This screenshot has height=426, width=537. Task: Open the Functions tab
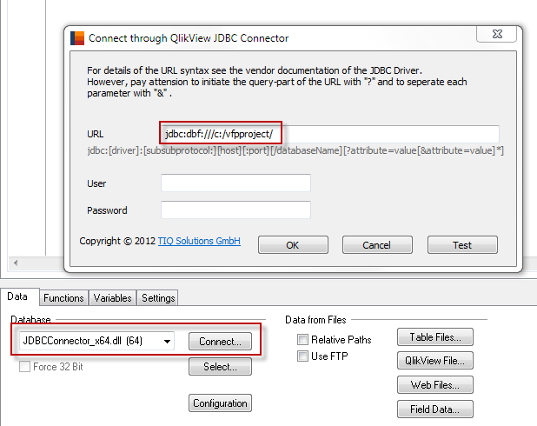point(64,297)
